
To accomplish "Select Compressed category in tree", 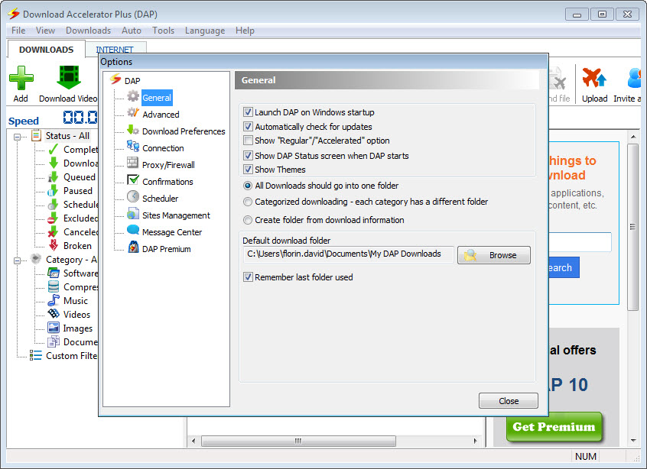I will tap(80, 287).
